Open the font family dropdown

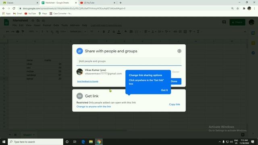point(78,31)
